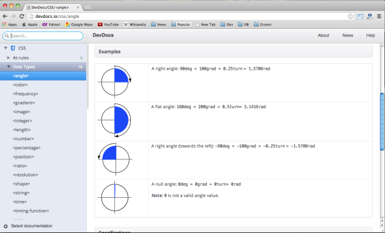Expand the At-rules section arrow
The height and width of the screenshot is (233, 385).
coord(8,58)
